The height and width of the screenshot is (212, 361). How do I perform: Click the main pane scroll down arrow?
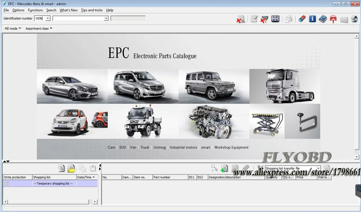(x=357, y=157)
